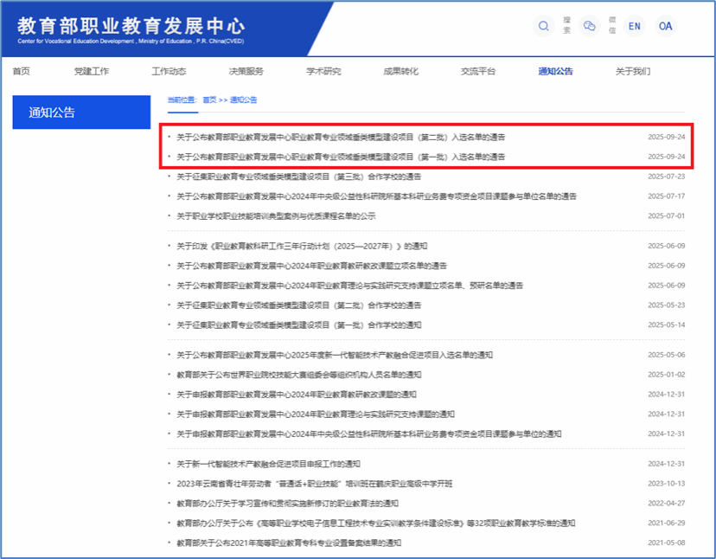Open the 学术研究 navigation item
716x559 pixels.
pos(323,72)
